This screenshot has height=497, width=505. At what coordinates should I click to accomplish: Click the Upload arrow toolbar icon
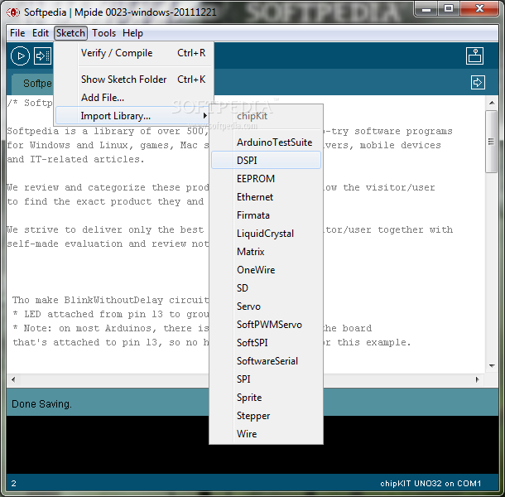(42, 56)
